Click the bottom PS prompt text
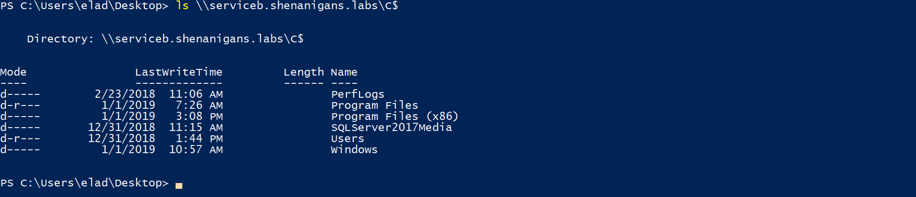 84,183
